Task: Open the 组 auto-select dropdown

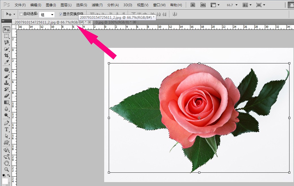Action: pyautogui.click(x=52, y=14)
